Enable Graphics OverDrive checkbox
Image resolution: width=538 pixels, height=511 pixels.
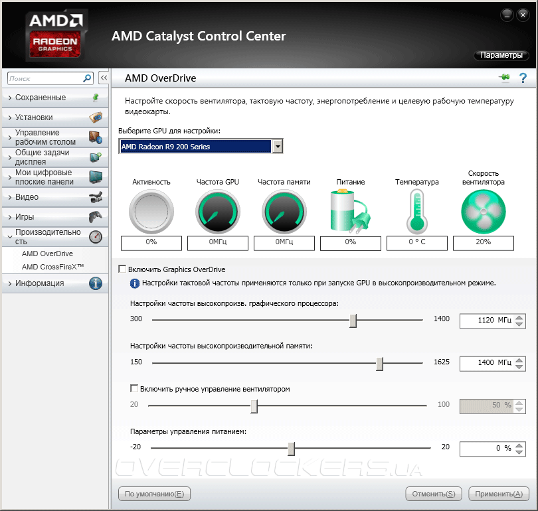122,269
